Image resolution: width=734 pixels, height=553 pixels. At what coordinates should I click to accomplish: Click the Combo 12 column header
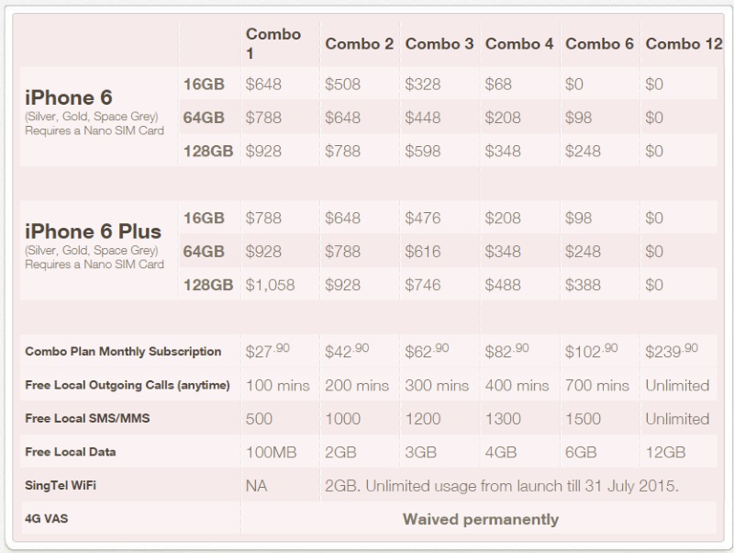point(684,43)
